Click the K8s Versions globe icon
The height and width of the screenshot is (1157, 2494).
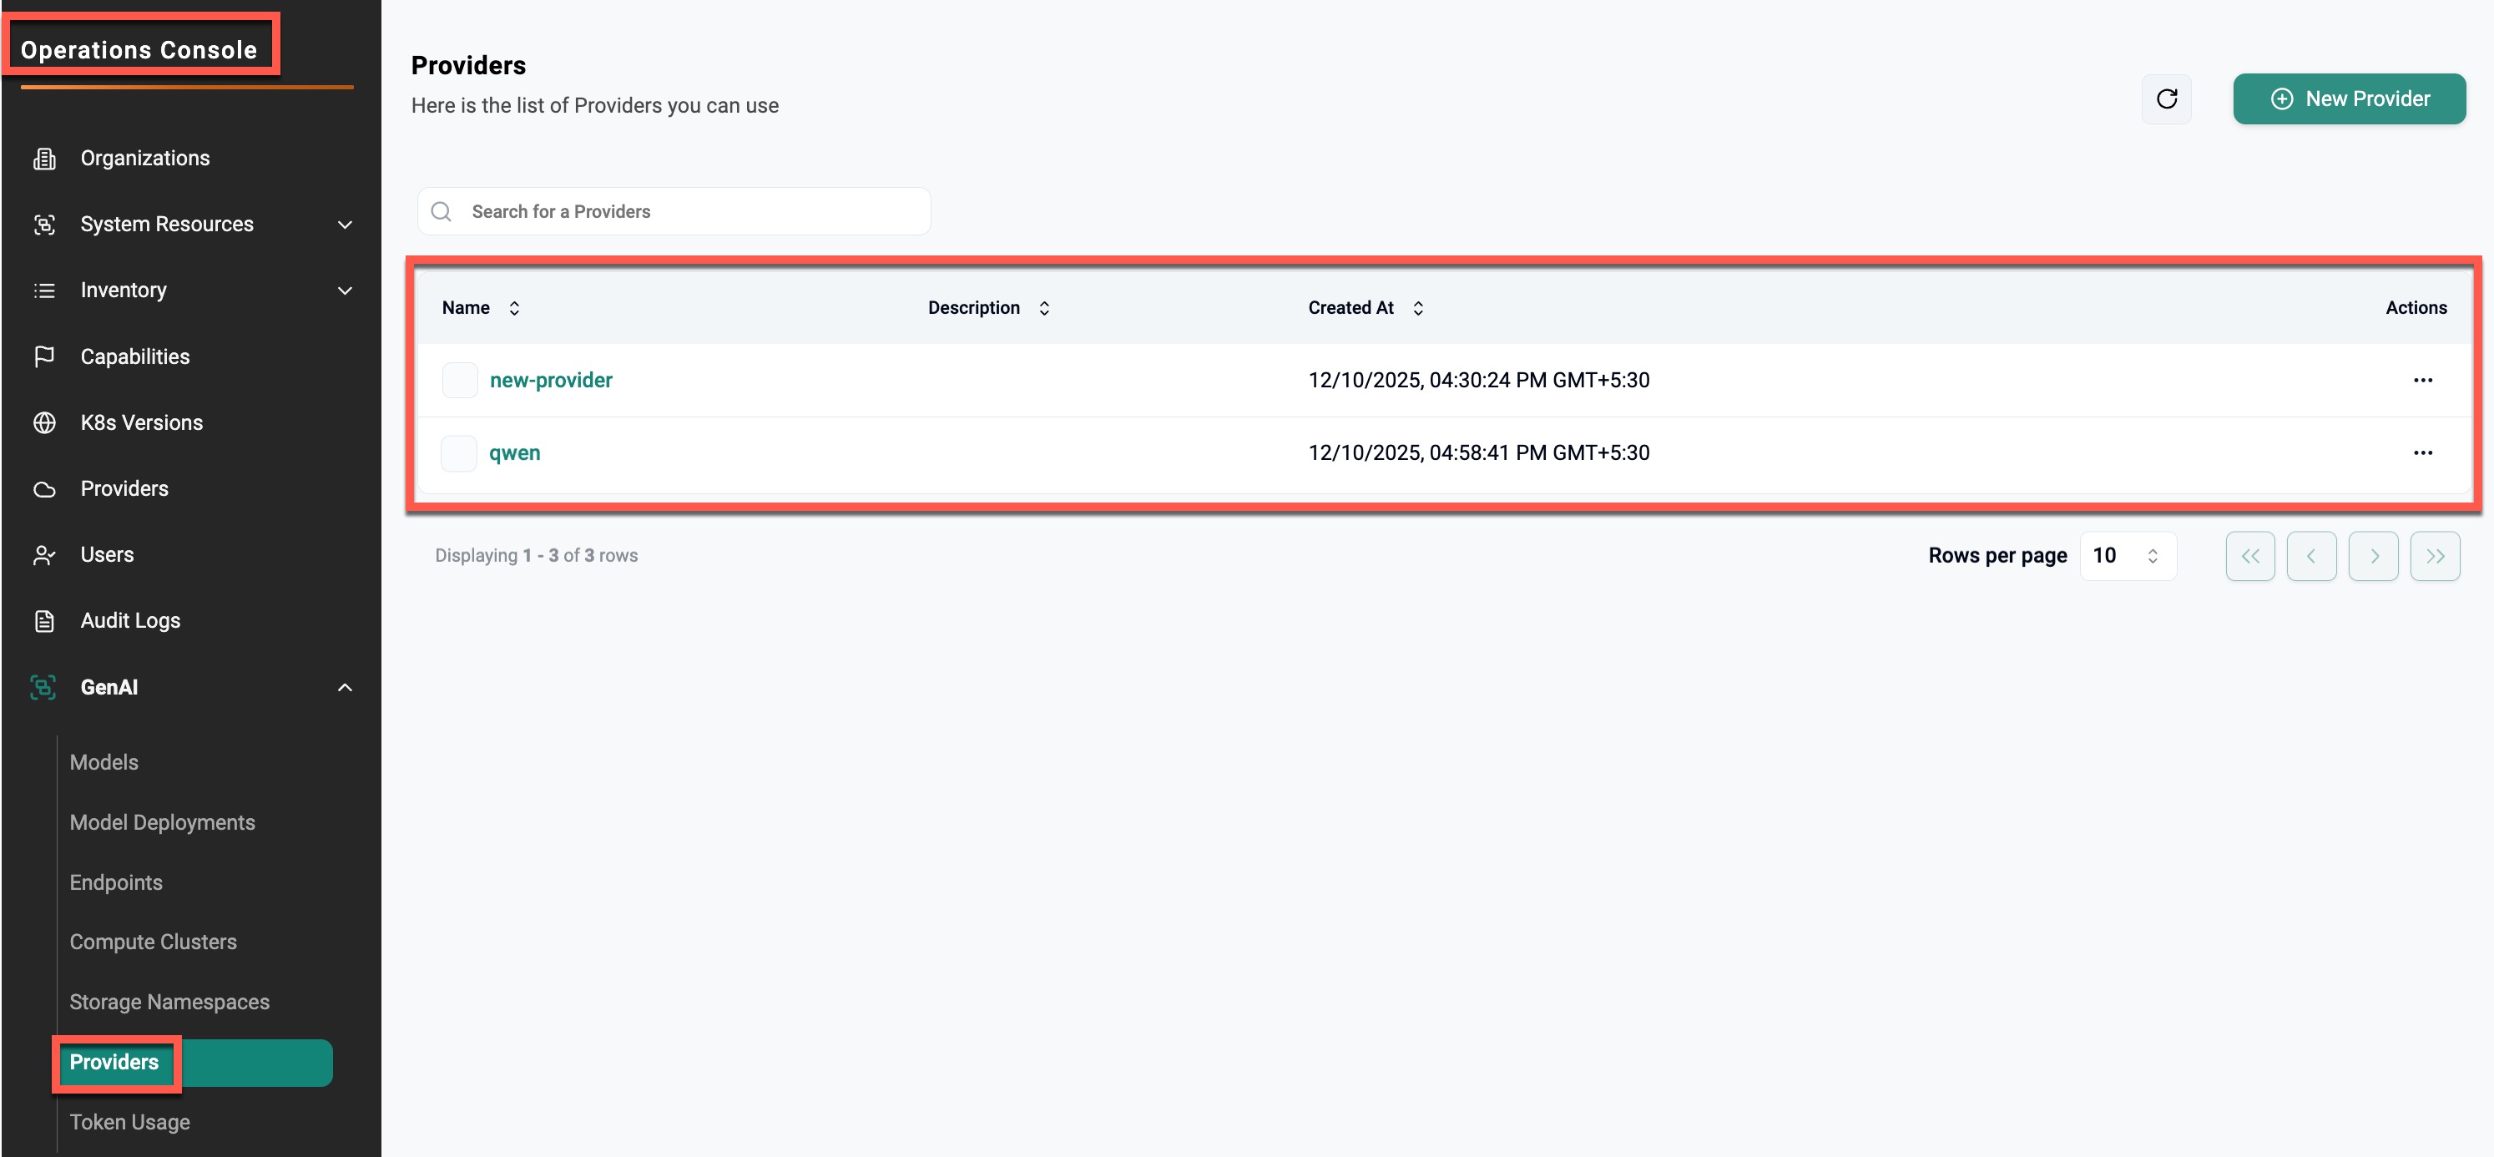click(44, 423)
